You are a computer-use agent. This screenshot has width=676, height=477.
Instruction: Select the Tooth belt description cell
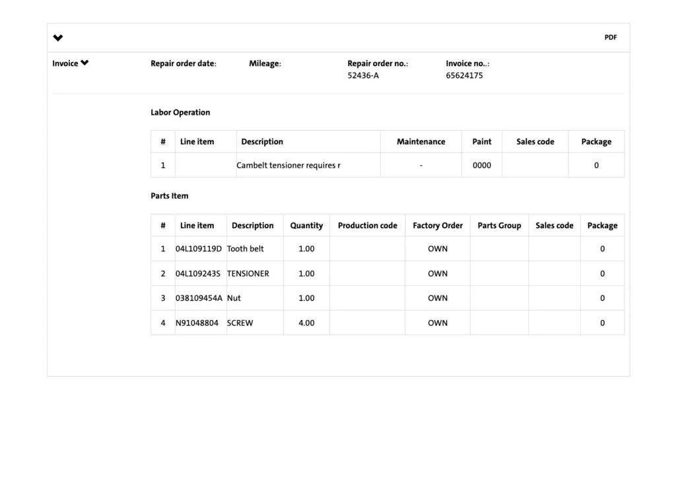tap(246, 249)
